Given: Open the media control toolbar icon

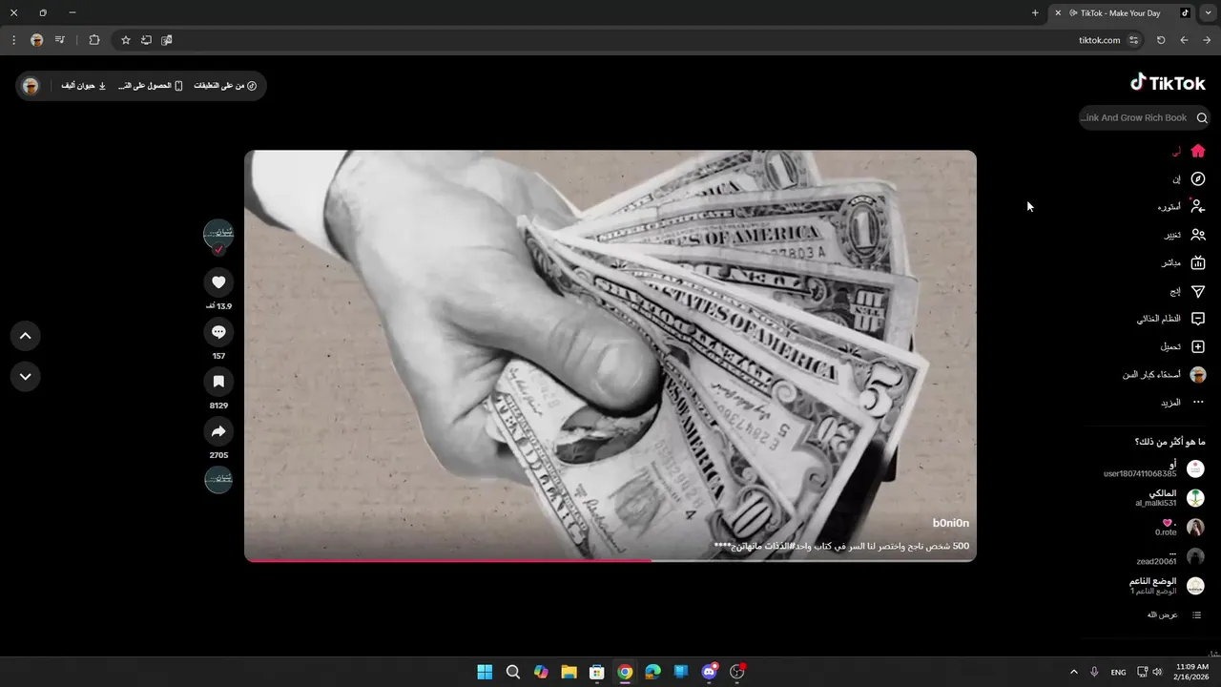Looking at the screenshot, I should (60, 40).
